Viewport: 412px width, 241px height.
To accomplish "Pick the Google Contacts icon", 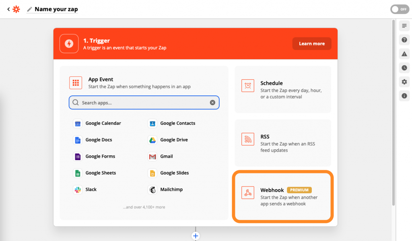I will [152, 124].
